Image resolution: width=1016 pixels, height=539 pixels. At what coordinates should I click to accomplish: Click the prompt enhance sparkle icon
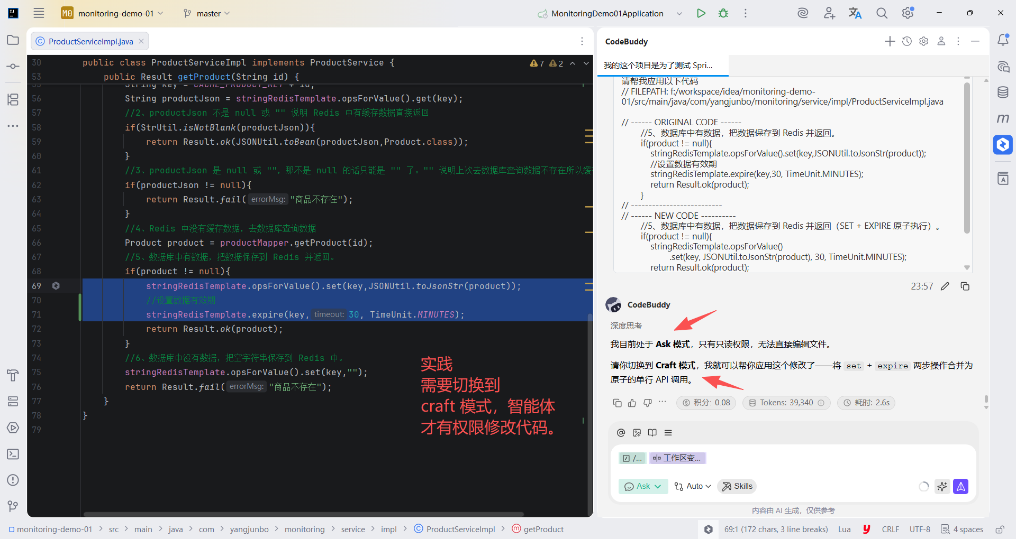(942, 487)
